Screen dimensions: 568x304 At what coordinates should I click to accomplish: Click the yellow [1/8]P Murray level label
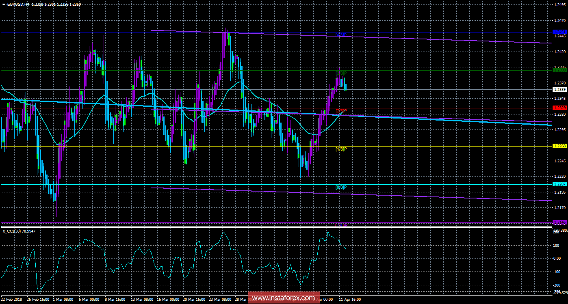[x=341, y=149]
